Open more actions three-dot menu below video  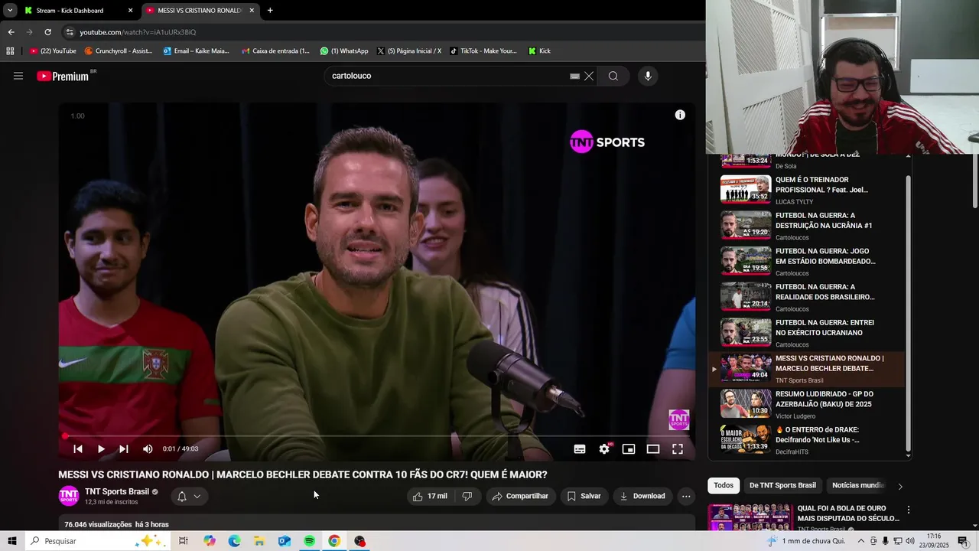(686, 496)
